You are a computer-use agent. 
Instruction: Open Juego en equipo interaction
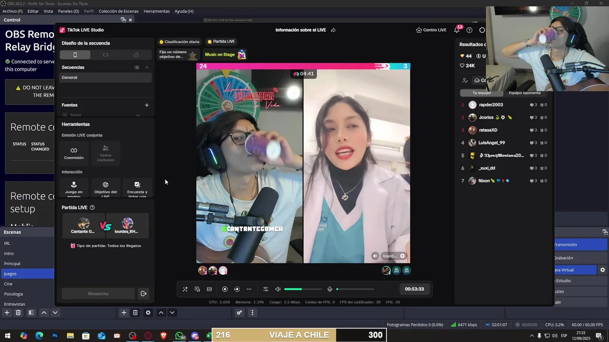point(74,188)
